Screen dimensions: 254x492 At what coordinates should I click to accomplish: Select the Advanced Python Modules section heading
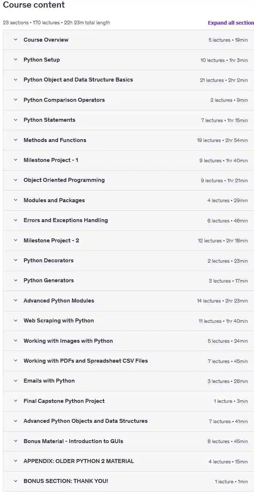59,301
